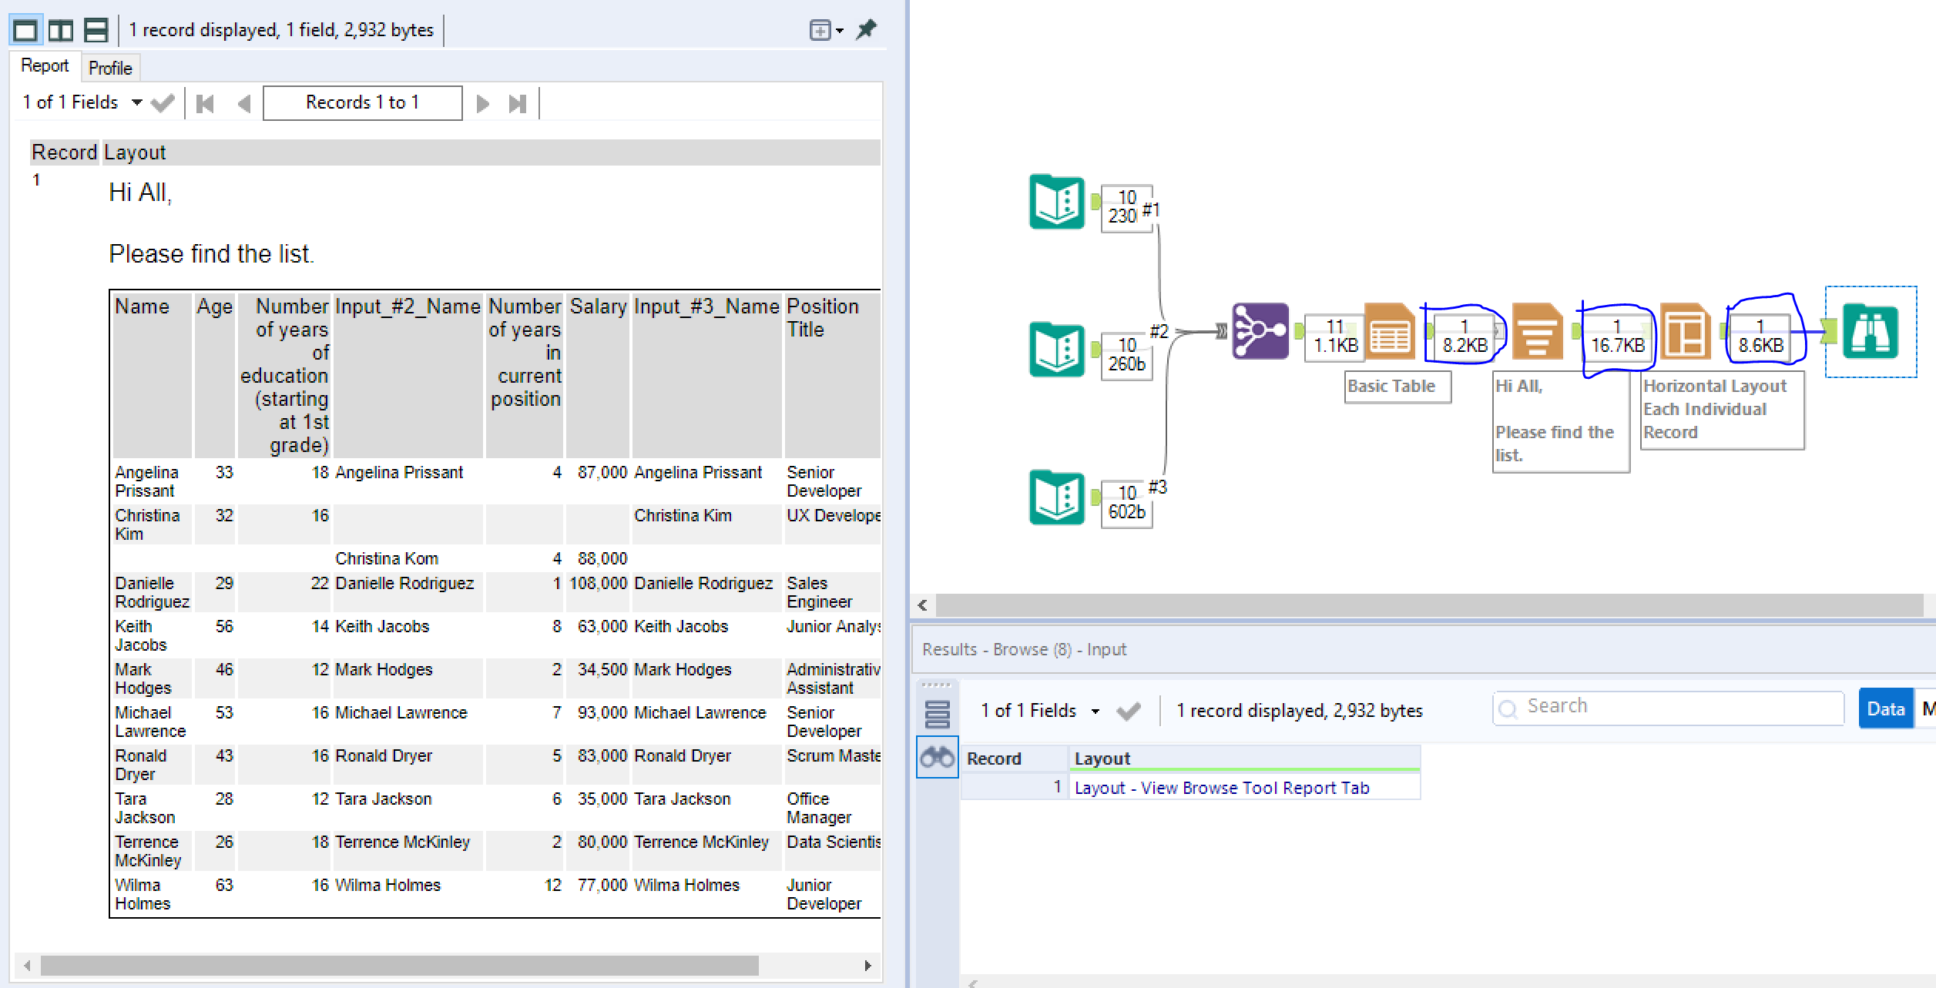Select the Input Data tool labeled #1
This screenshot has width=1936, height=988.
click(1055, 202)
